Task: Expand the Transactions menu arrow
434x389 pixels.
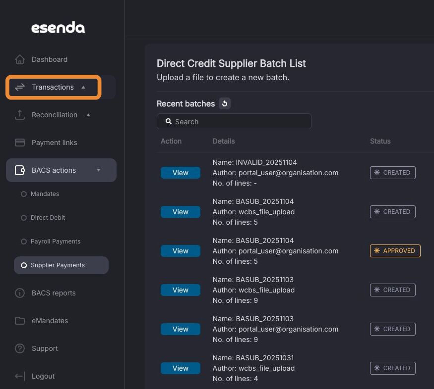Action: click(83, 87)
